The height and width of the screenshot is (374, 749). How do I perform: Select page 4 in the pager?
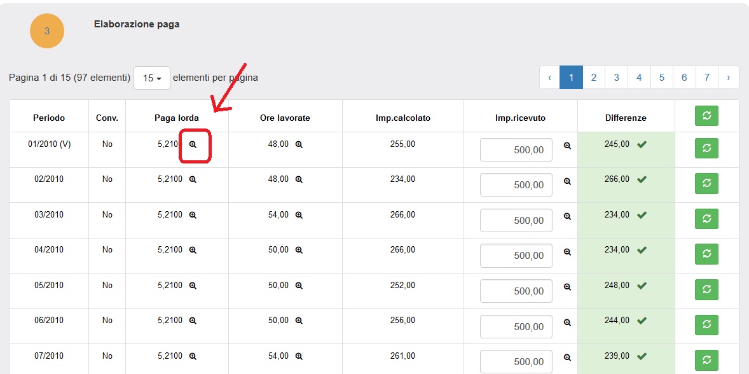point(639,78)
